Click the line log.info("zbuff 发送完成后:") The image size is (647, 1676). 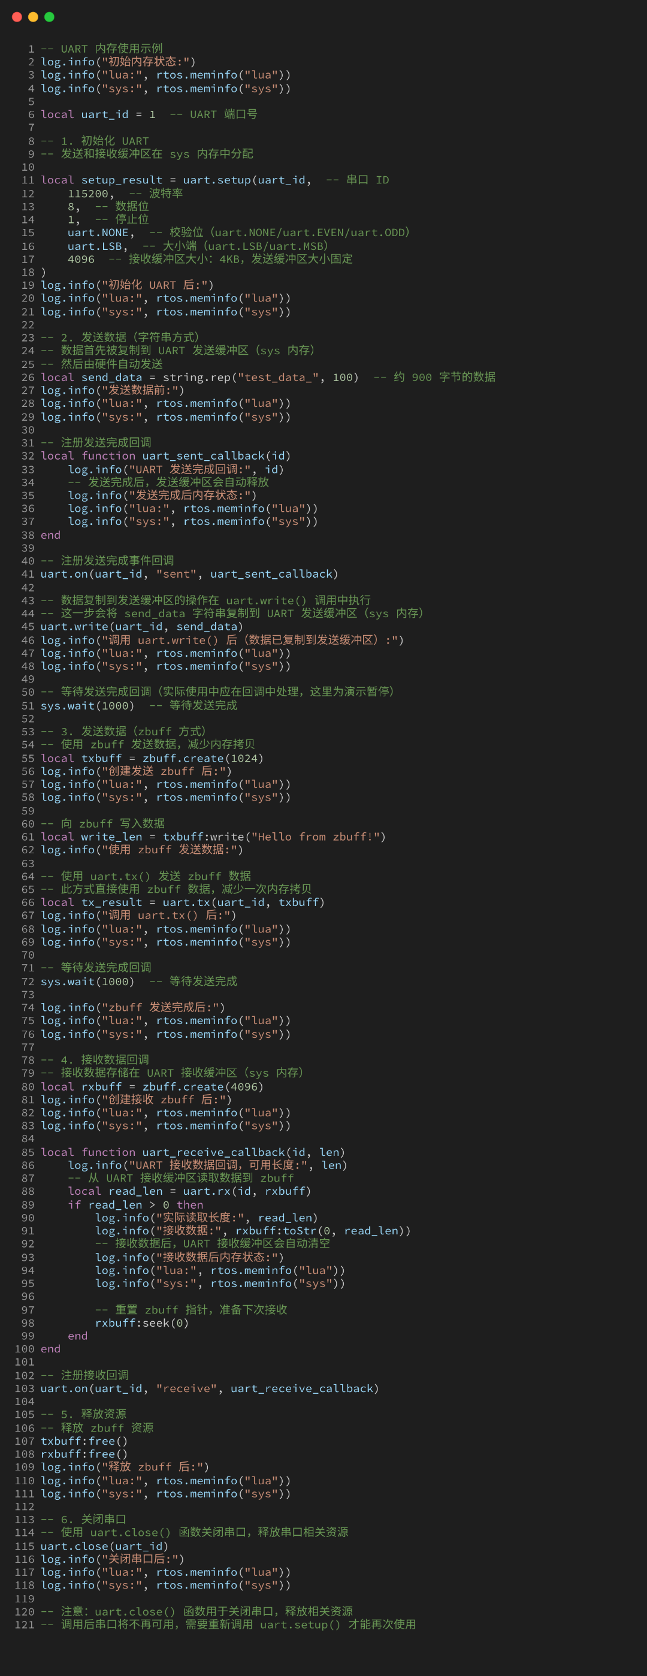132,1007
